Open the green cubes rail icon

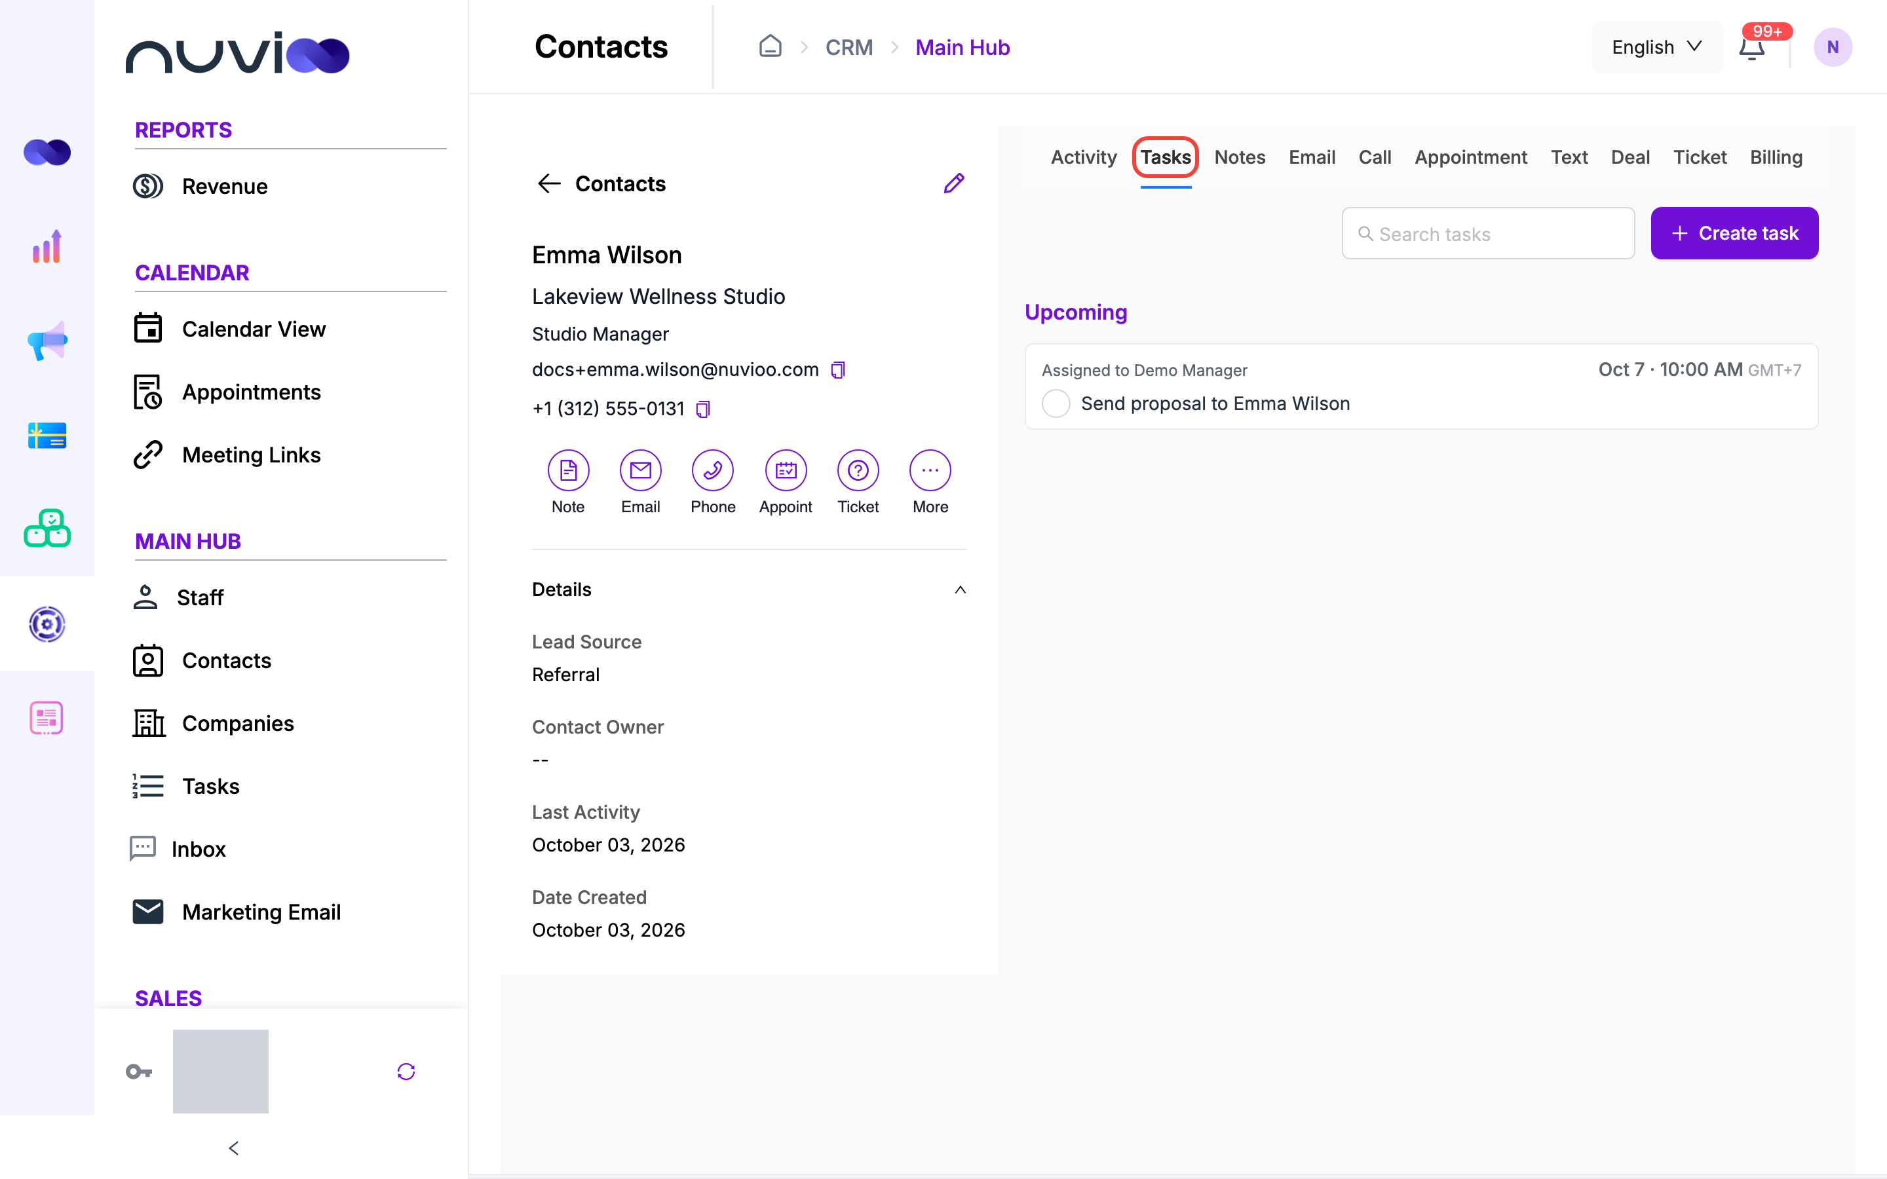[47, 529]
